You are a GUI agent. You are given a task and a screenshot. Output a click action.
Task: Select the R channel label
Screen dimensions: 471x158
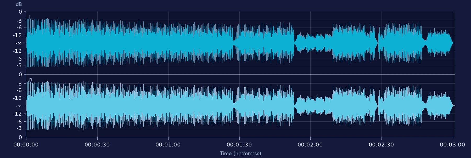(x=31, y=80)
